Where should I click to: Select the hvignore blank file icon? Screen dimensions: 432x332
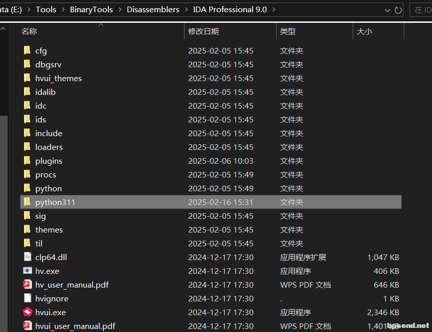(x=27, y=298)
